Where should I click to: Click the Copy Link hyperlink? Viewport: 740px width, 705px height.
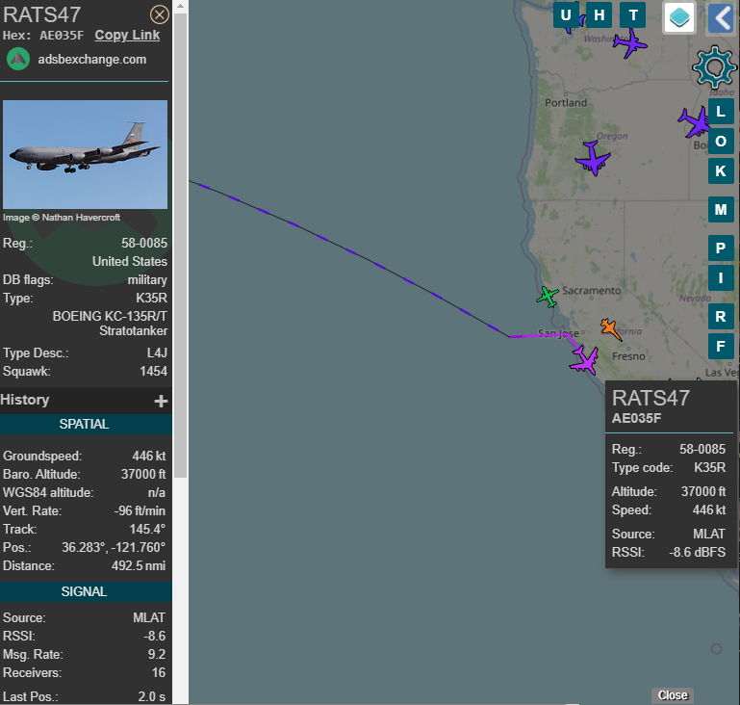127,36
